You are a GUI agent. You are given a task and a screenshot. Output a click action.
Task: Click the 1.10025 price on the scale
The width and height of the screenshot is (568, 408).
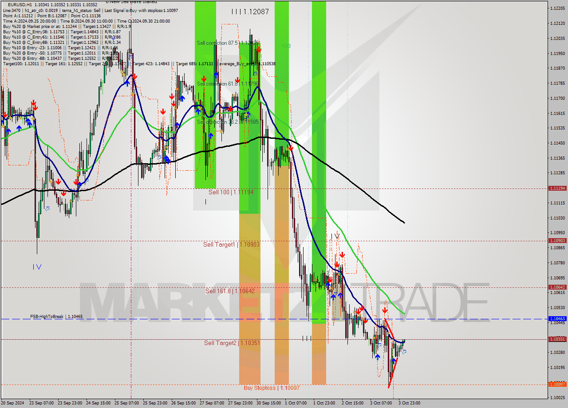click(557, 397)
